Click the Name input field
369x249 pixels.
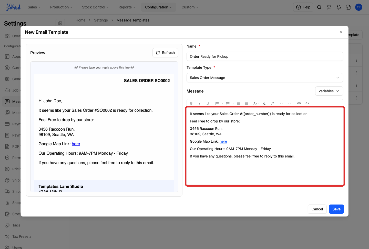coord(265,56)
